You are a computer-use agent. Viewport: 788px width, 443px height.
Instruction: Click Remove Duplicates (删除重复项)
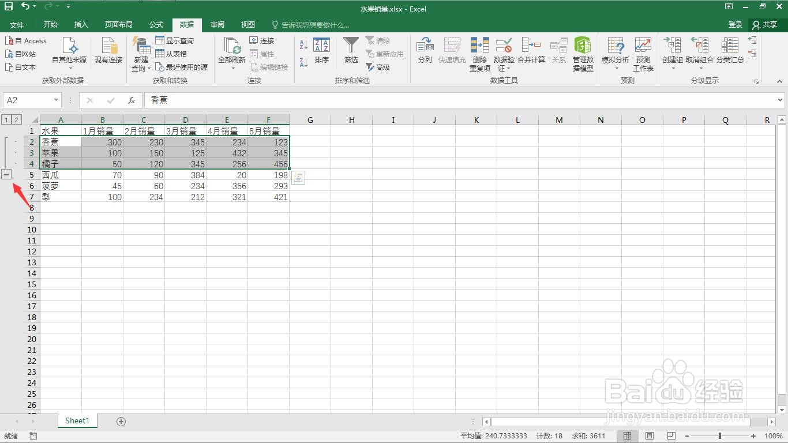[480, 54]
